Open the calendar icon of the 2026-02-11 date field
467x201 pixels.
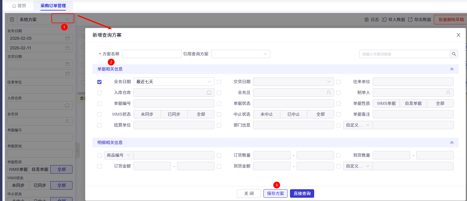pos(68,48)
